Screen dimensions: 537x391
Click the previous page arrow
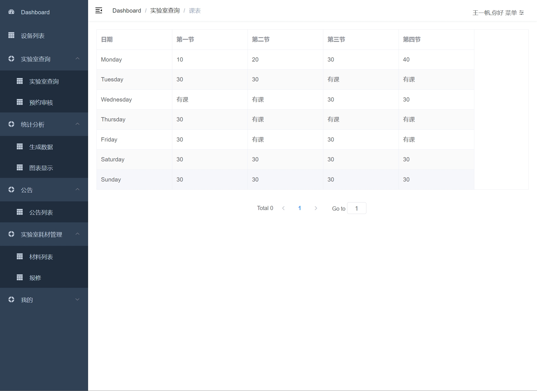coord(283,208)
